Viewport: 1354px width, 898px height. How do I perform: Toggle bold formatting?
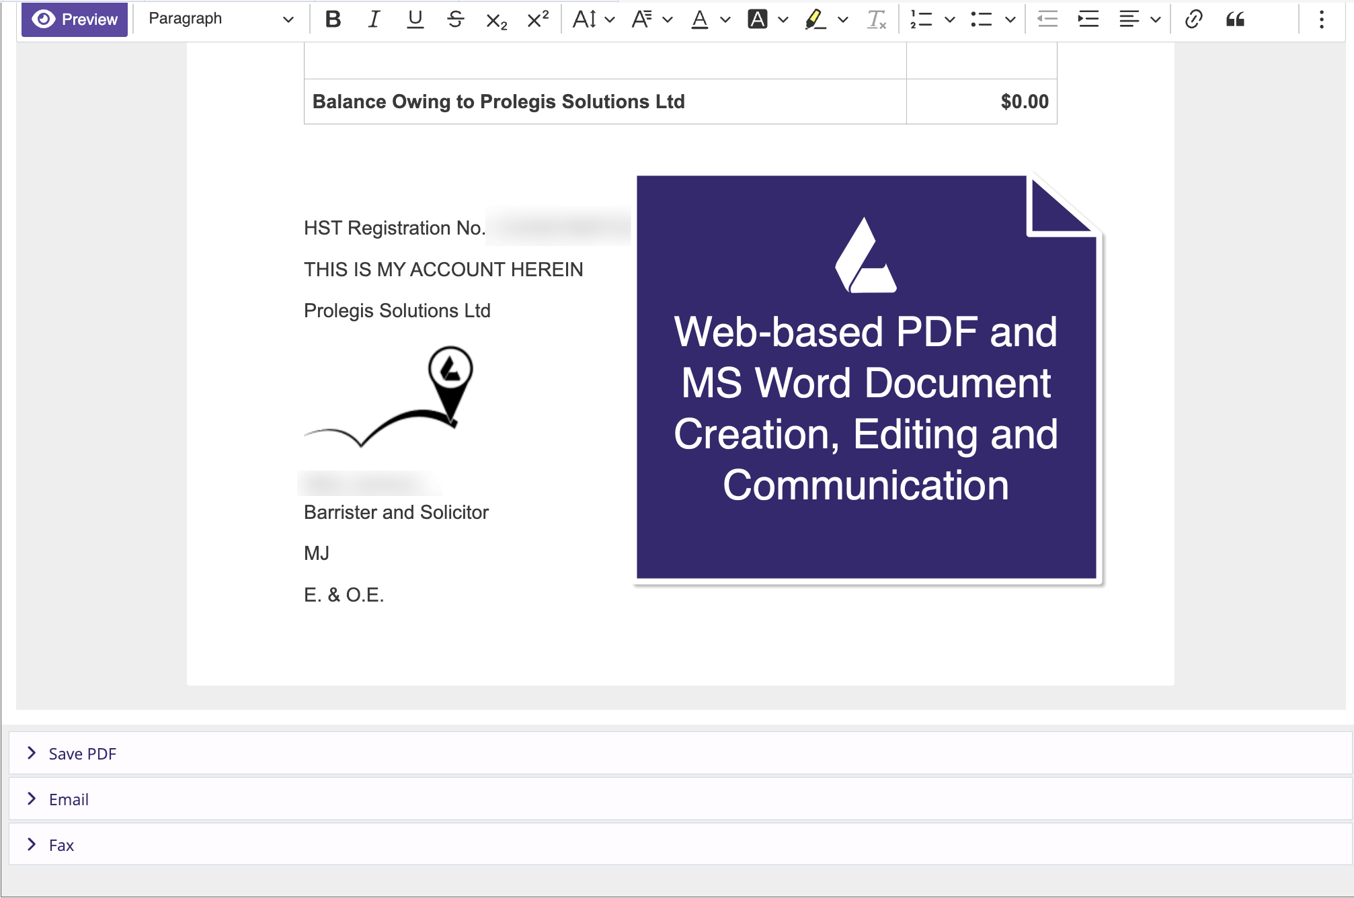(333, 19)
